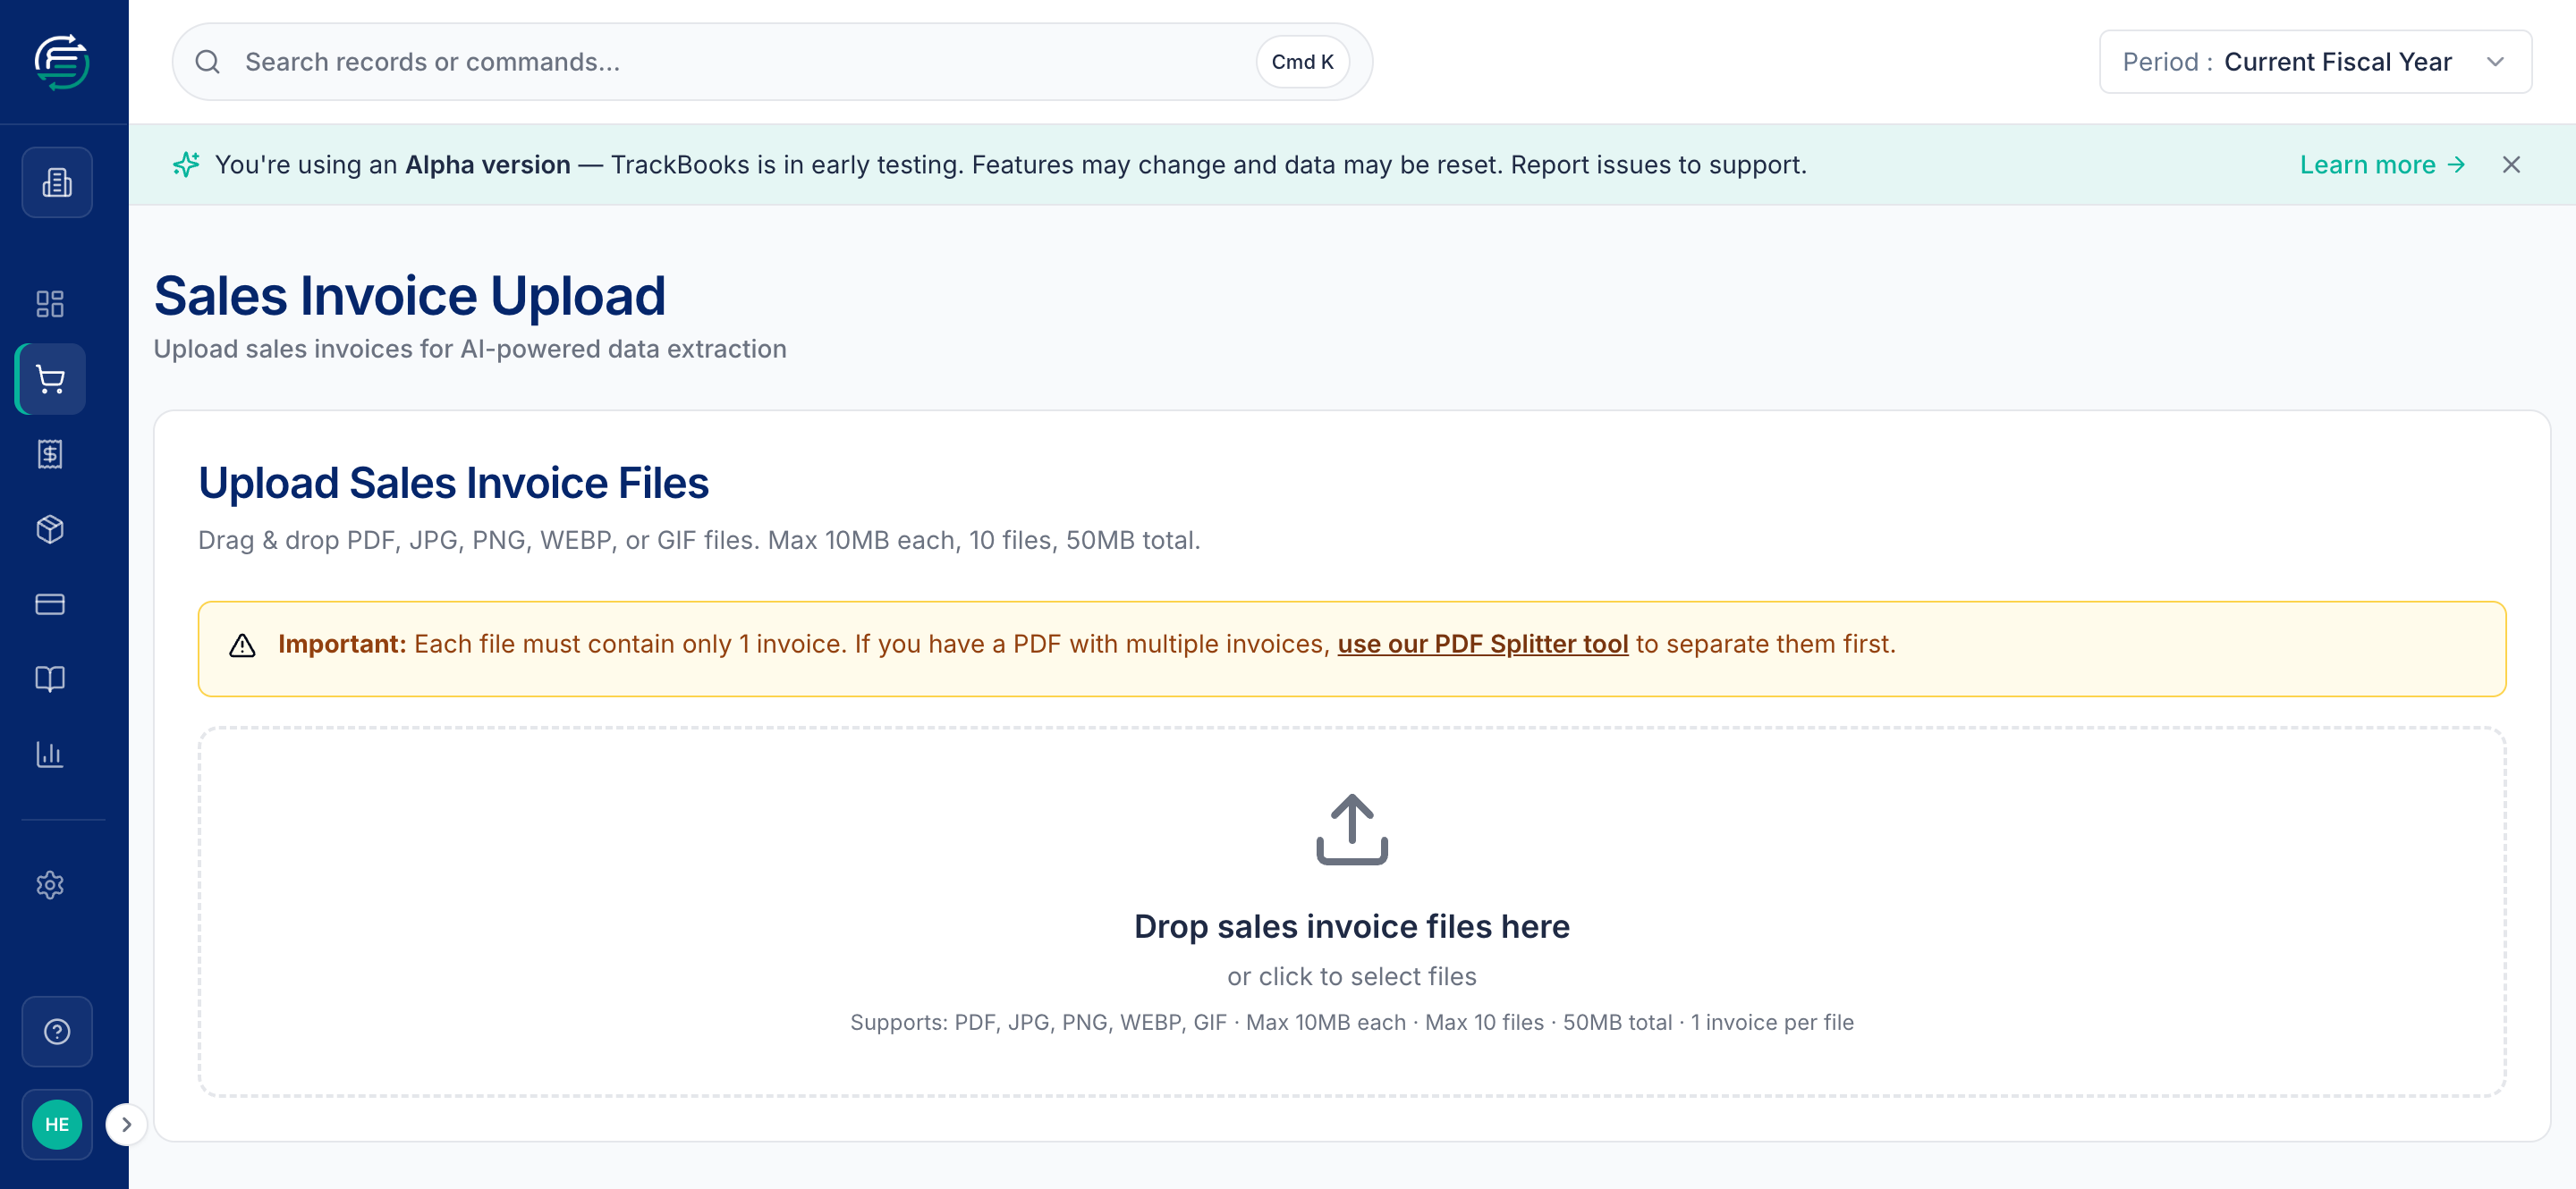Click the 'Important:' warning label
Image resolution: width=2576 pixels, height=1189 pixels.
(342, 645)
